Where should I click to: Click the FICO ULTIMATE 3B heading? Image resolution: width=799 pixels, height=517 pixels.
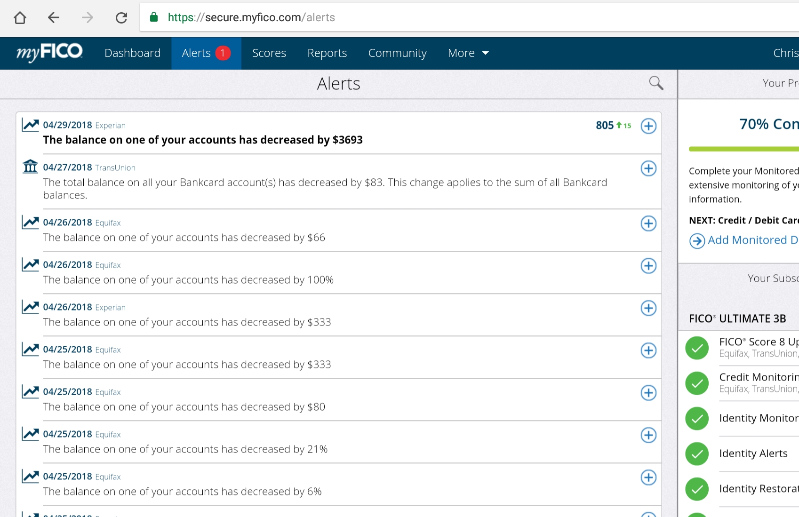[x=737, y=318]
